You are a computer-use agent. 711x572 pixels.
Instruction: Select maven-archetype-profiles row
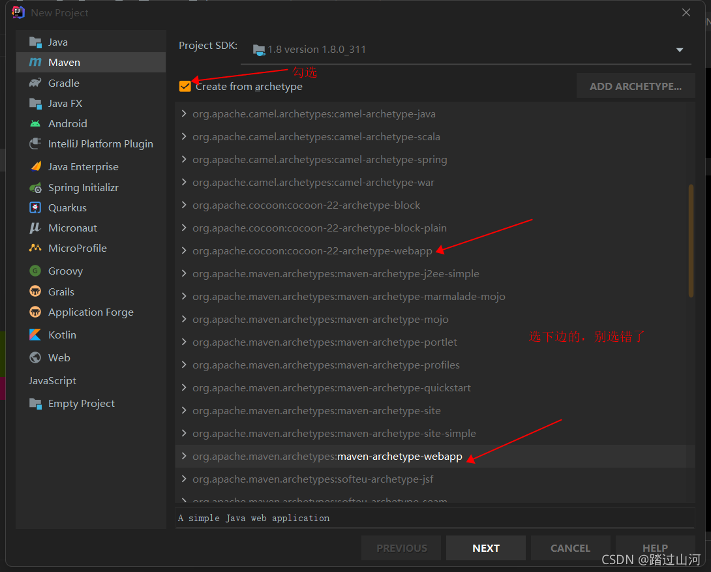pyautogui.click(x=435, y=365)
